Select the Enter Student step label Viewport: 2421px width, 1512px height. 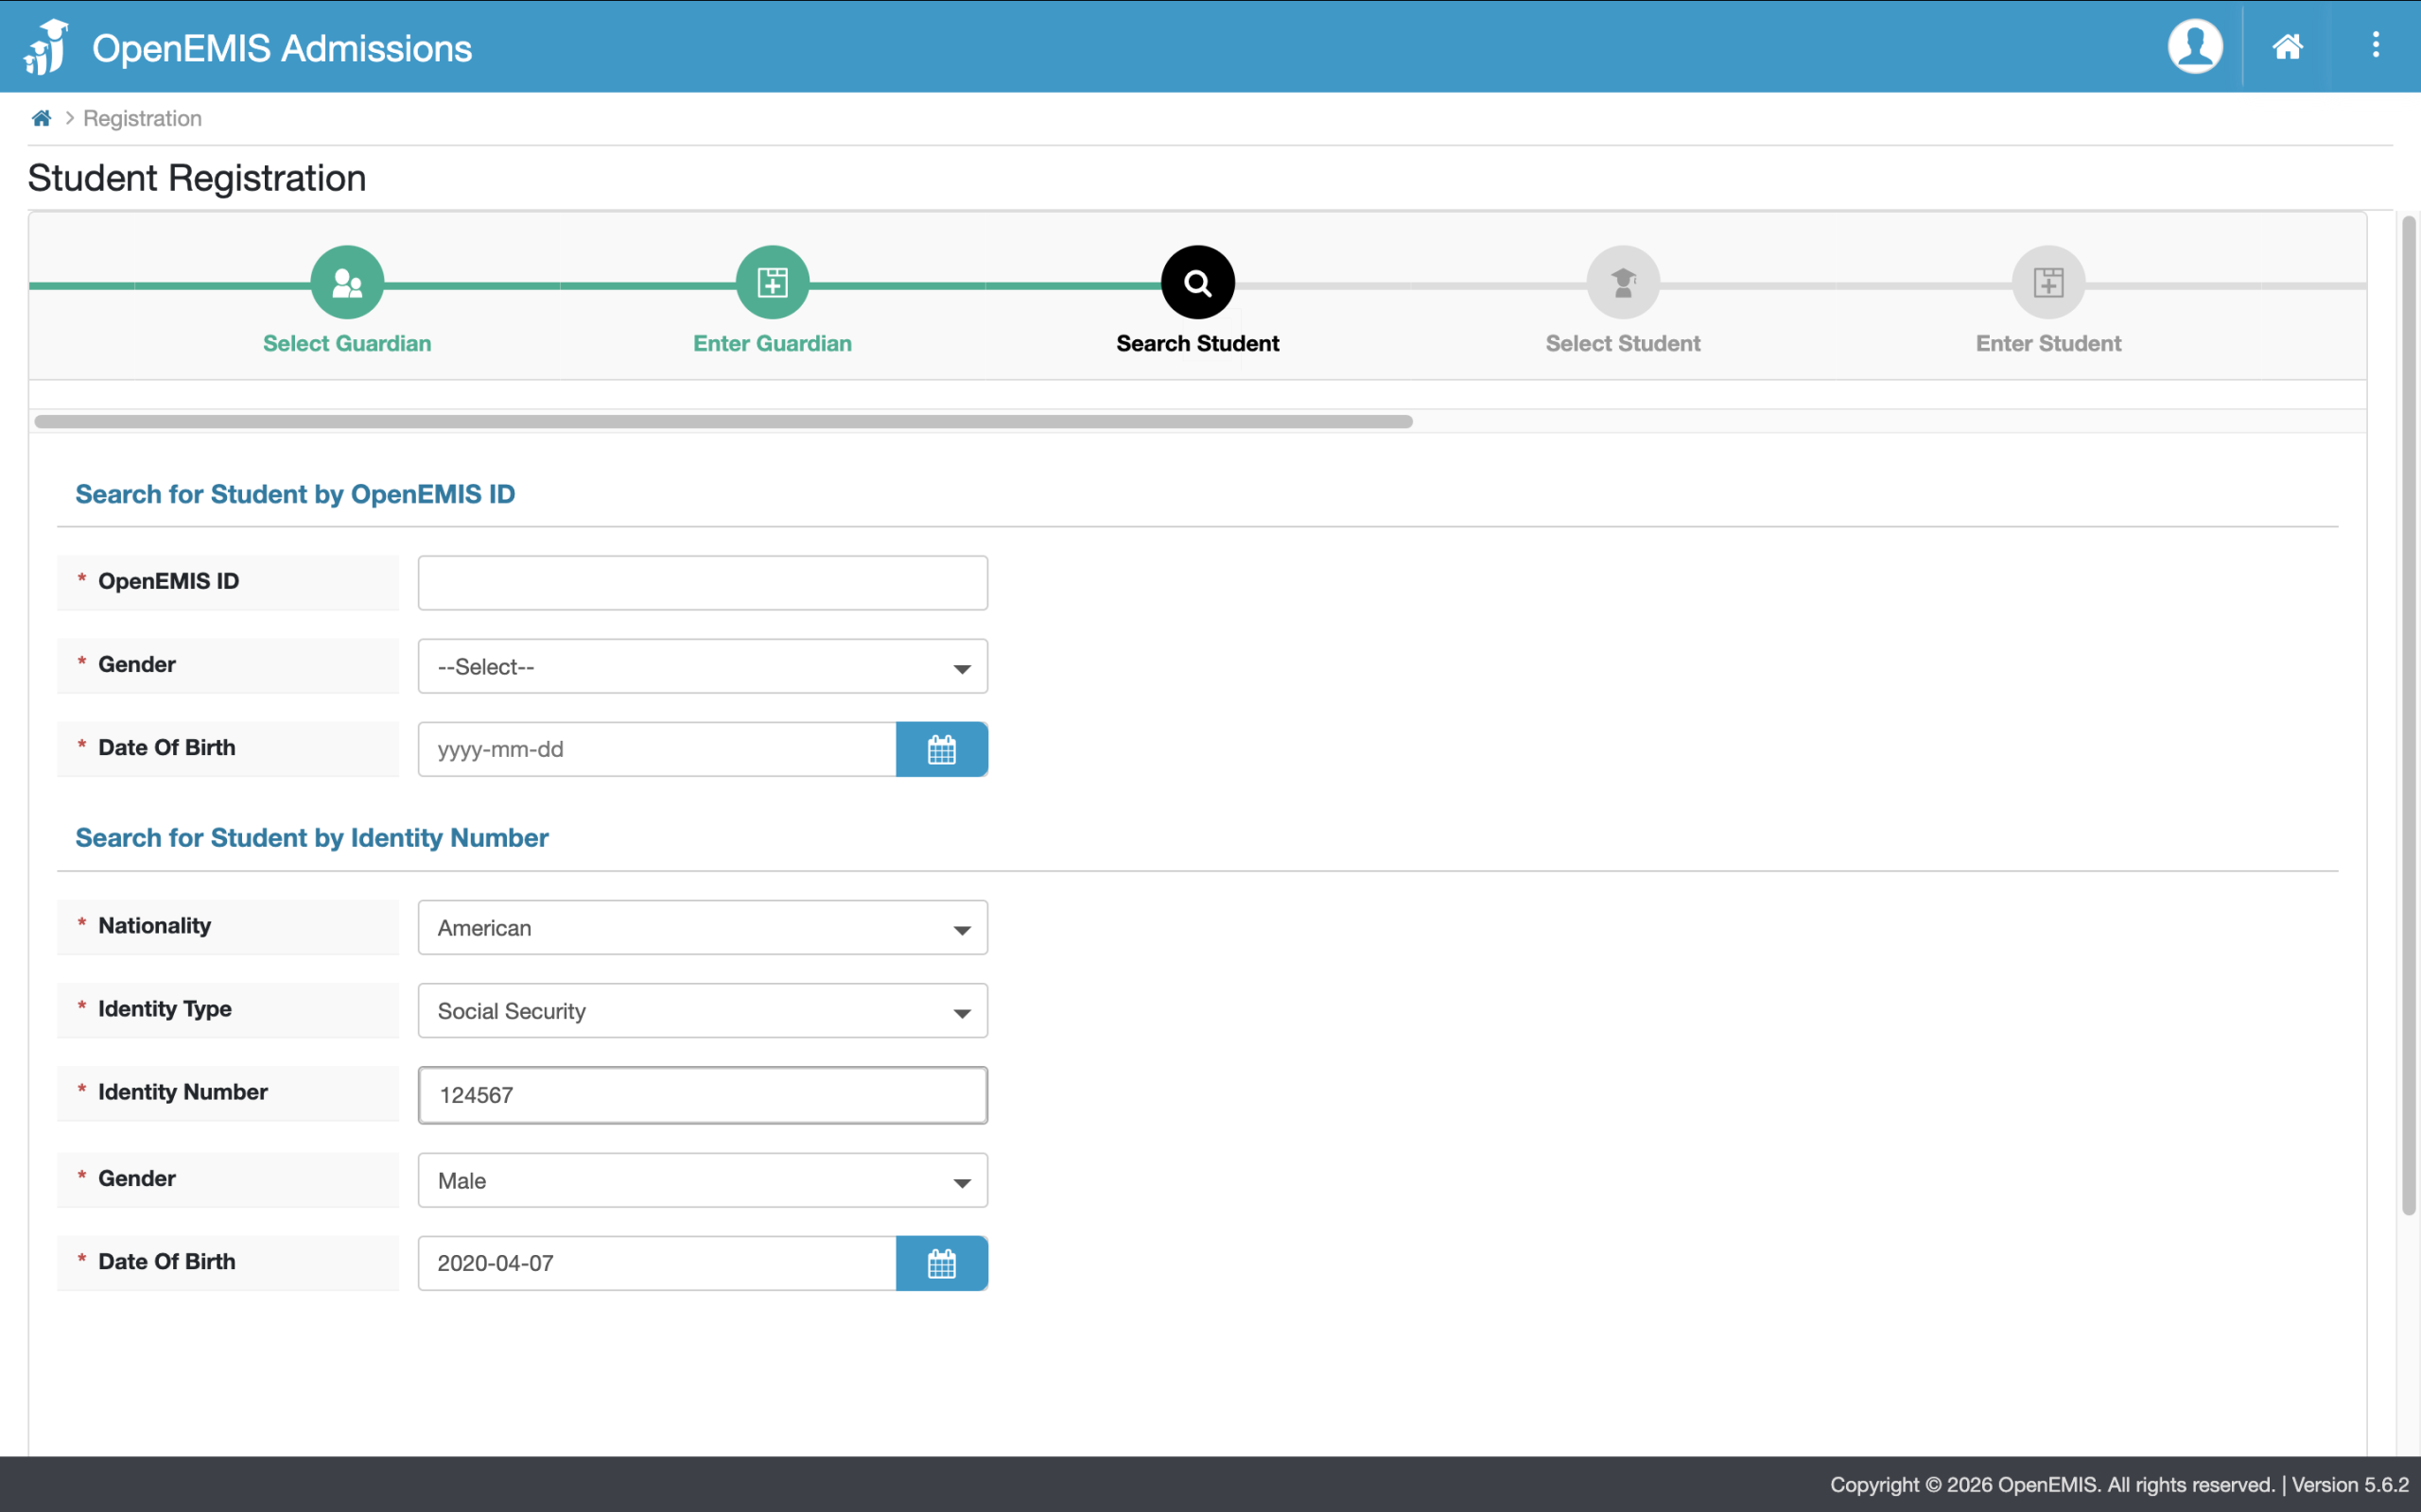tap(2047, 343)
